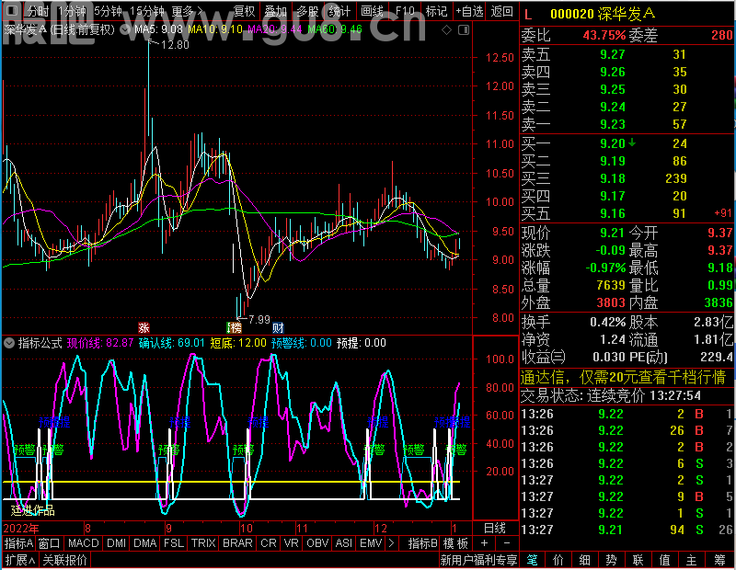Click the L icon beside stock code 000020
Viewport: 736px width, 570px height.
click(x=528, y=15)
